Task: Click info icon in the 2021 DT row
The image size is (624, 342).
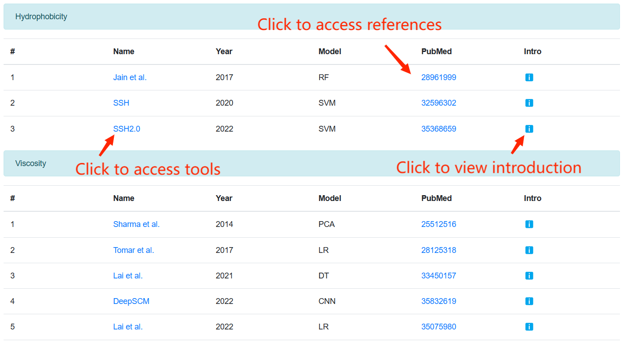Action: point(529,276)
